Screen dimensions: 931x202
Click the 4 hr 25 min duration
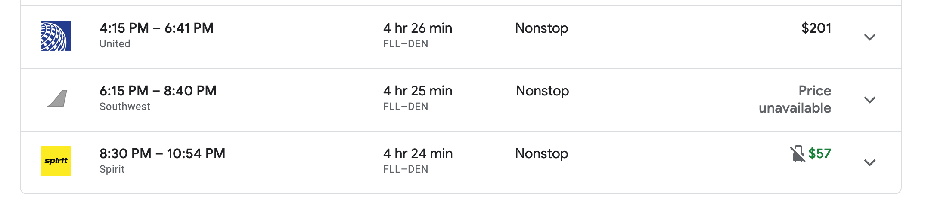(x=417, y=91)
